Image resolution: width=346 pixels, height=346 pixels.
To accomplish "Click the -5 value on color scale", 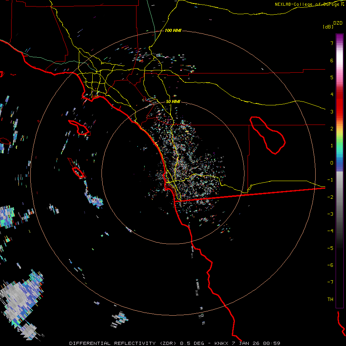I will (x=330, y=248).
